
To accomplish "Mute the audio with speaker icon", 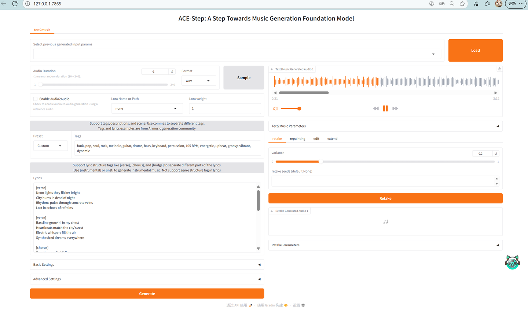I will 276,108.
